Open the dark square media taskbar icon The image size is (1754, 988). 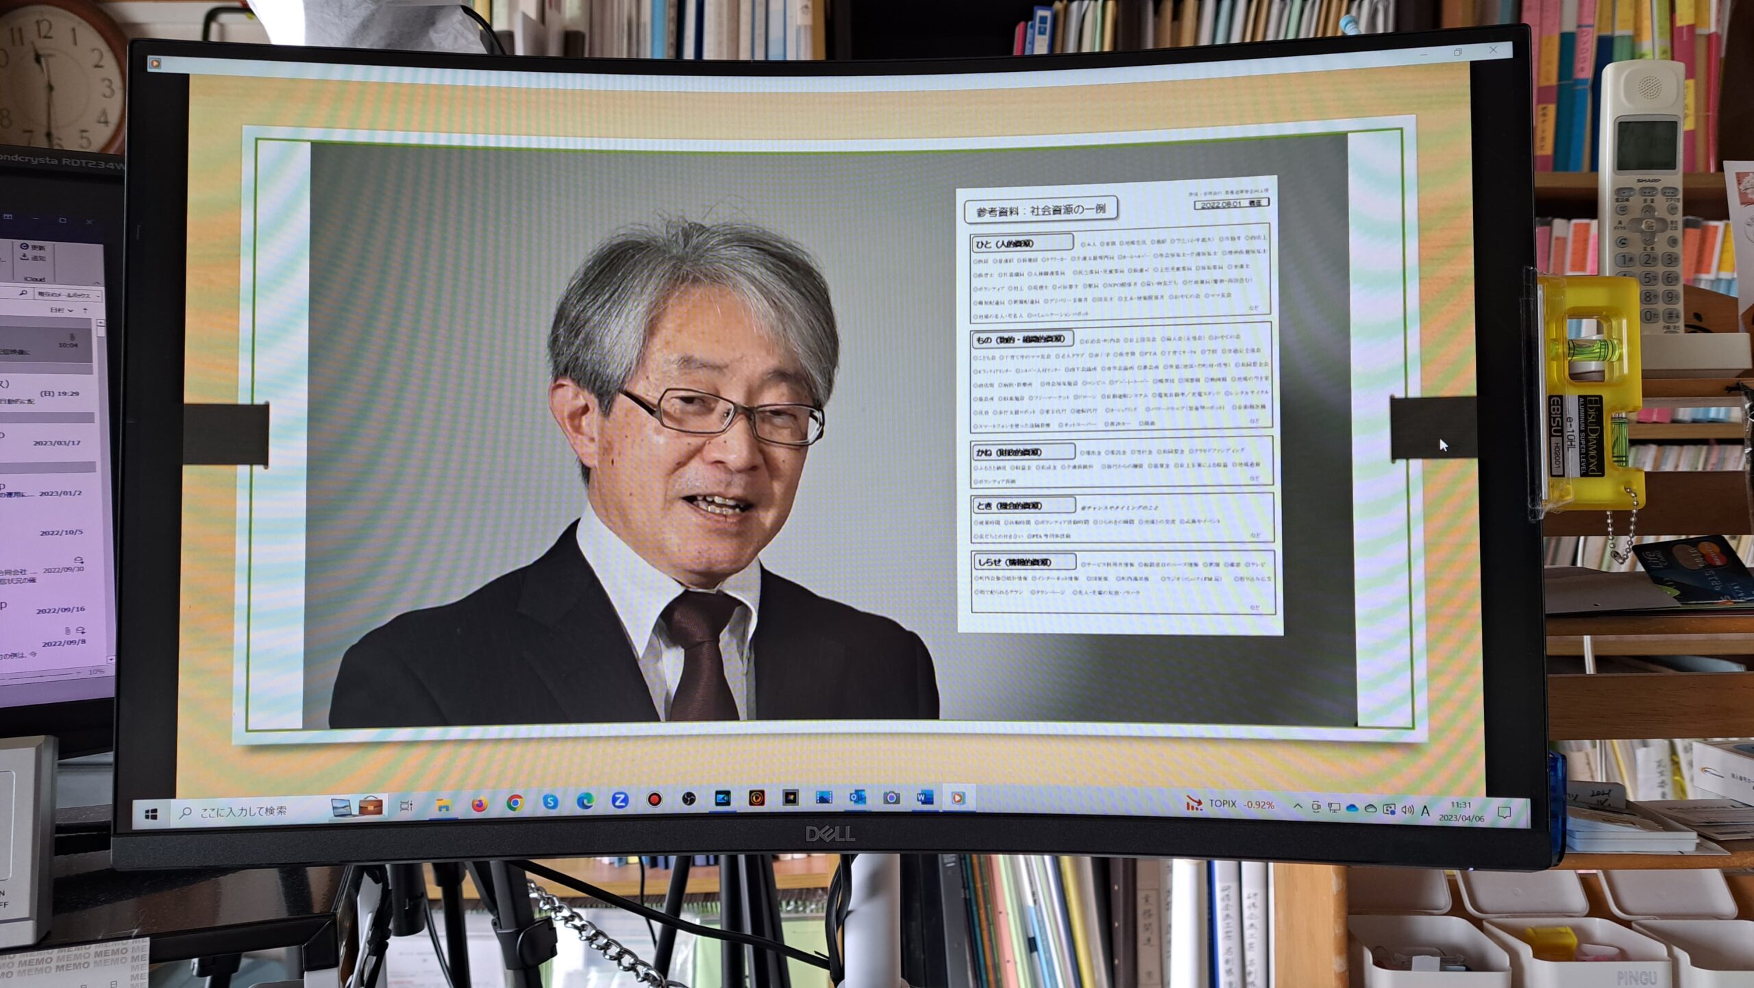[791, 798]
